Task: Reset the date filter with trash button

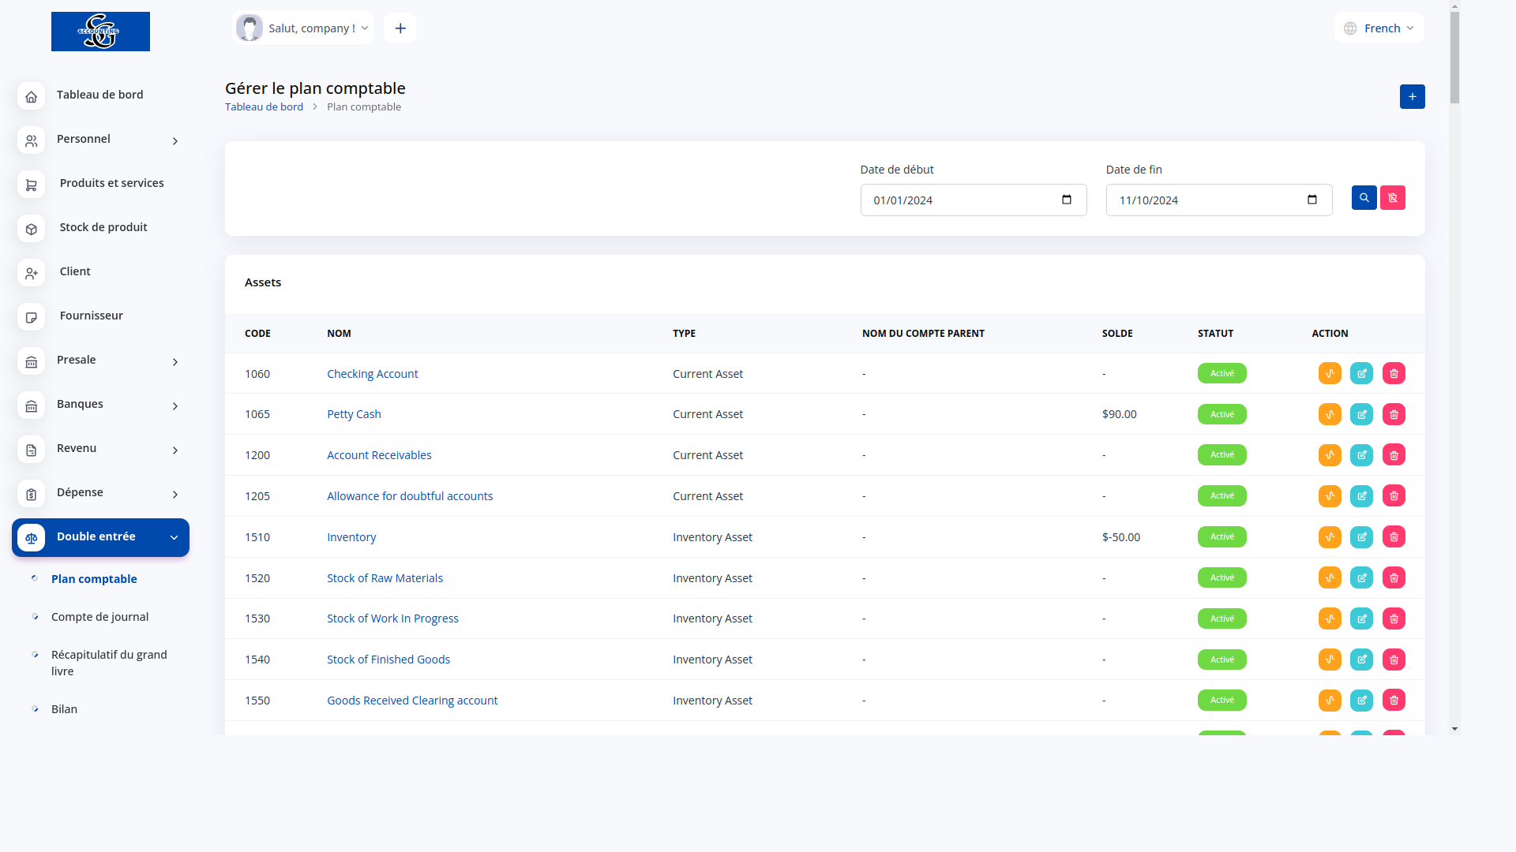Action: pyautogui.click(x=1392, y=198)
